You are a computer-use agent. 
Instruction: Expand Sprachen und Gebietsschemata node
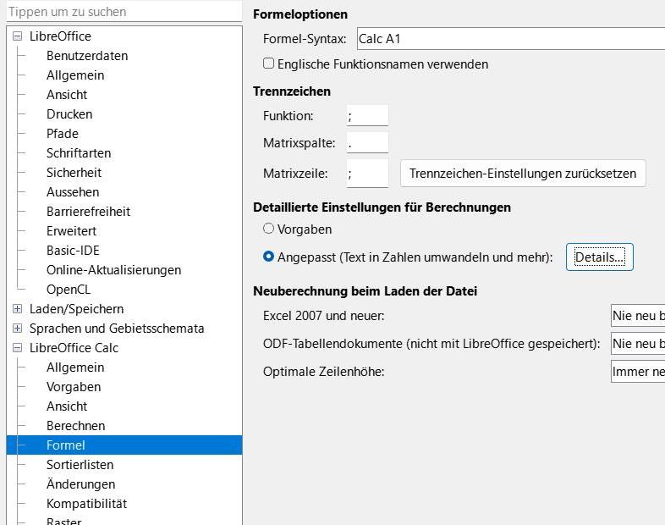(x=18, y=329)
